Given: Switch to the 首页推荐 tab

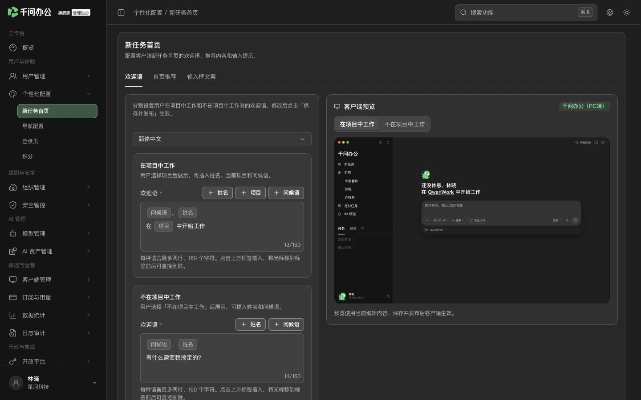Looking at the screenshot, I should tap(165, 77).
